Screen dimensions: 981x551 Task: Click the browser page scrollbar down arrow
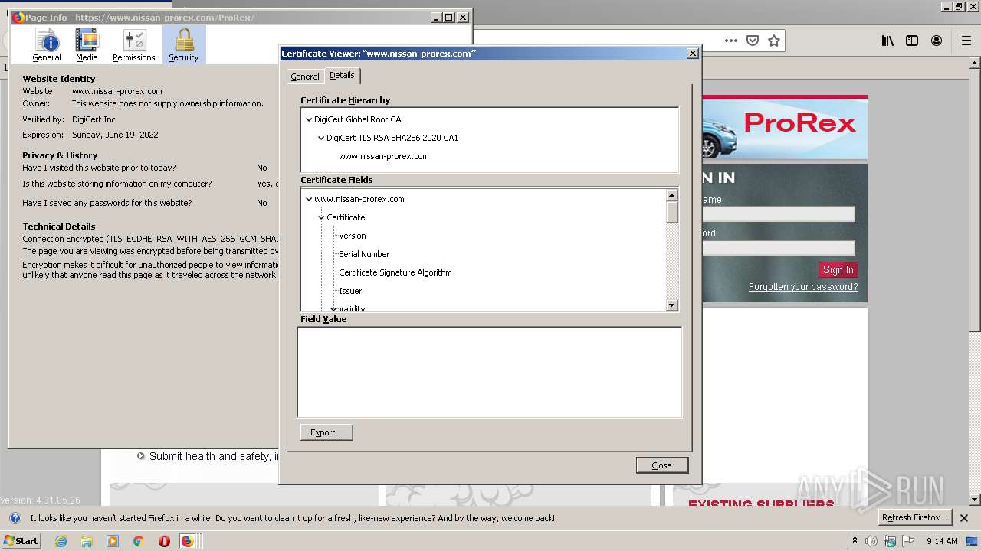tap(975, 500)
